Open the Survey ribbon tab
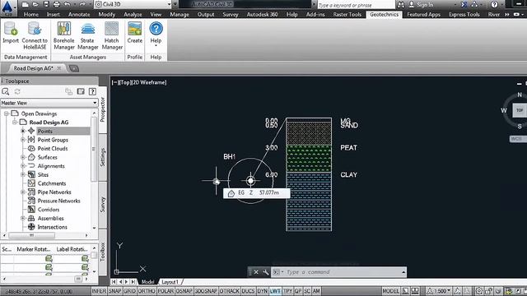 pos(231,15)
